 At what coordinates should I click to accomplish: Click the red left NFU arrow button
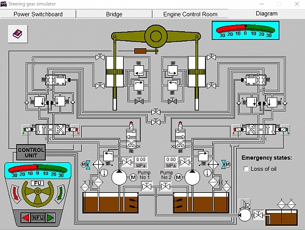click(x=26, y=218)
